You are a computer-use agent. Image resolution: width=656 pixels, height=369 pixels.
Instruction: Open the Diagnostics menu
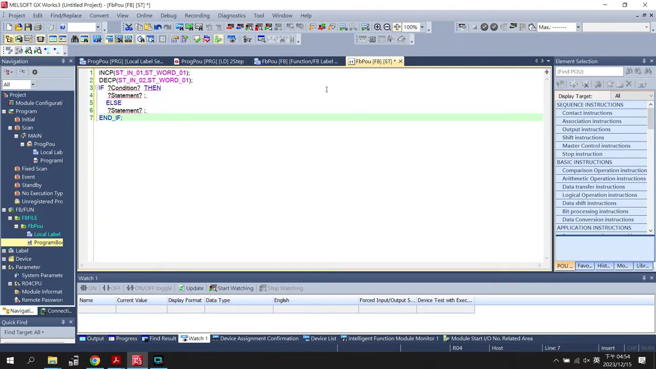tap(232, 15)
